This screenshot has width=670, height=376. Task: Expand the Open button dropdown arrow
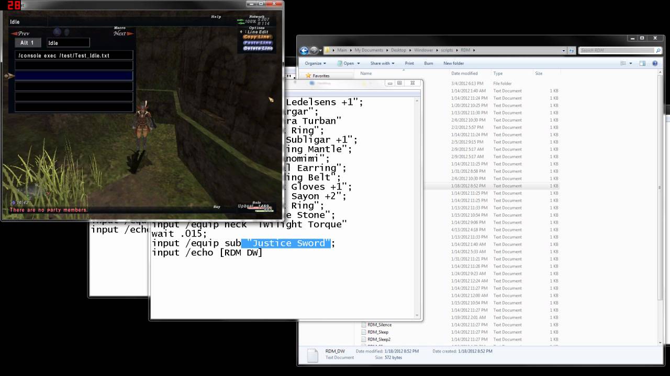(358, 63)
